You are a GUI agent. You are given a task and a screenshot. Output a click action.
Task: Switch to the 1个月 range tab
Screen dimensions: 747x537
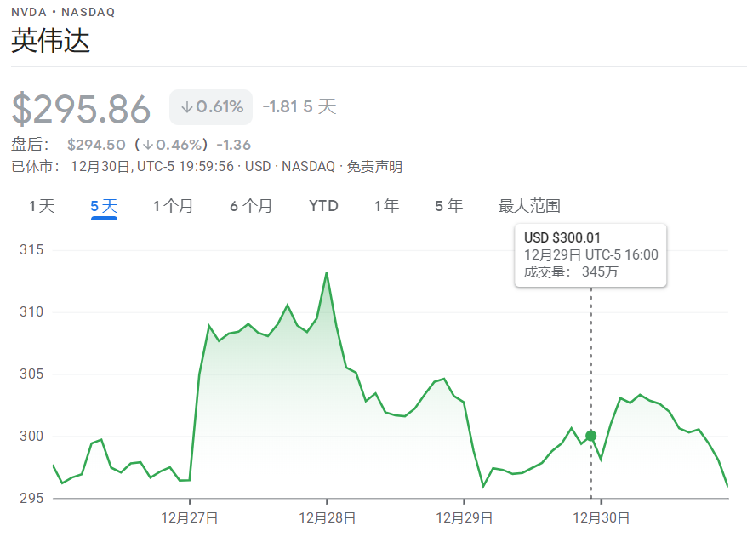click(173, 206)
